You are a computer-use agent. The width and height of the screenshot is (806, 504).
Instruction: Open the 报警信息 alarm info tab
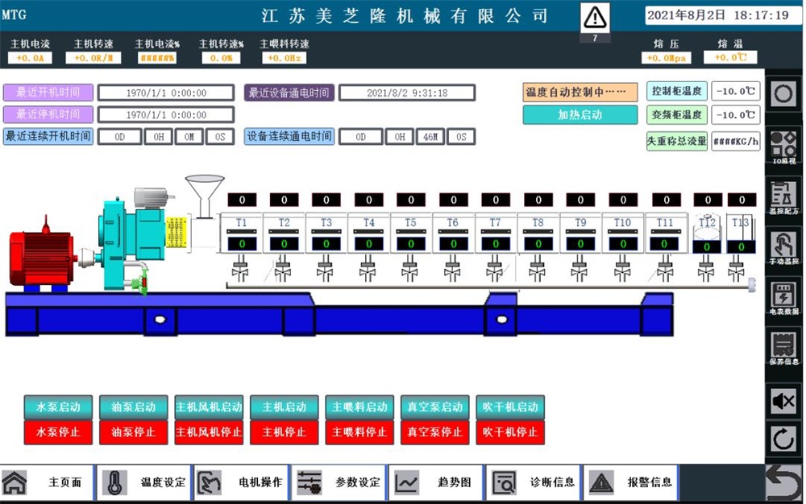632,482
